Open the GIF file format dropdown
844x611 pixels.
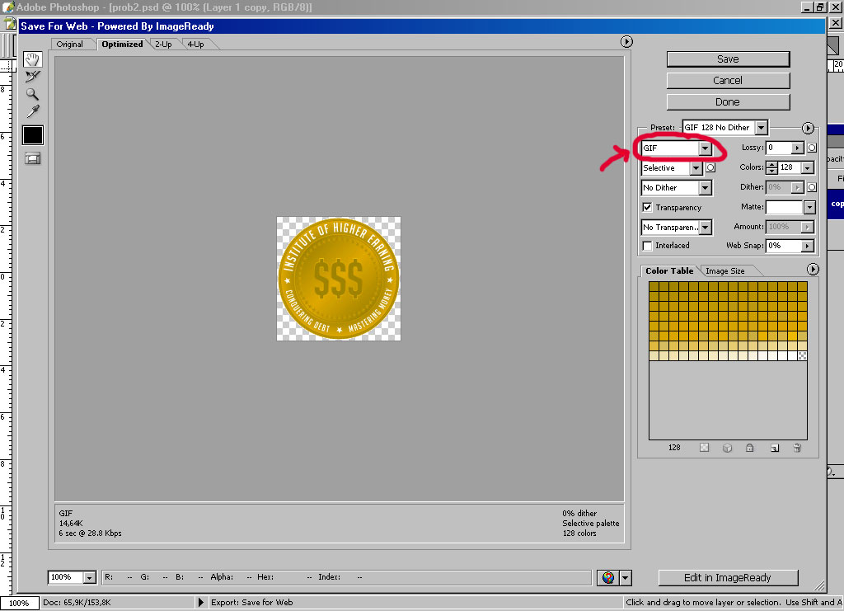pyautogui.click(x=705, y=148)
